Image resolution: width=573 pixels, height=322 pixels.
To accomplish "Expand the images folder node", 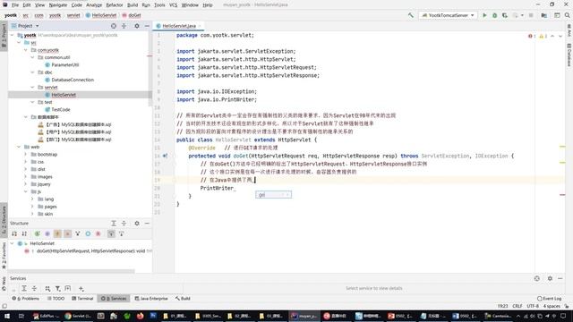I will coord(26,177).
